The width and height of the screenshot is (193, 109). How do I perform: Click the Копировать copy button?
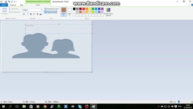pyautogui.click(x=14, y=12)
